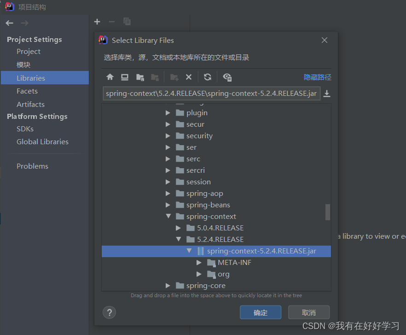The height and width of the screenshot is (335, 406).
Task: Expand the spring-aop folder
Action: (168, 194)
